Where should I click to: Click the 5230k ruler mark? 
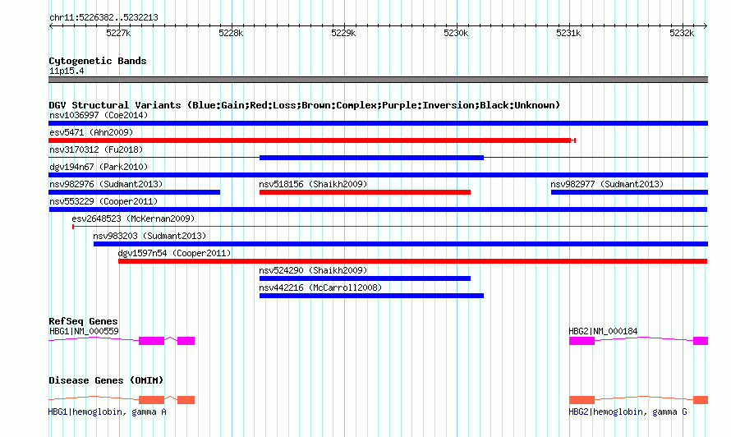coord(457,33)
